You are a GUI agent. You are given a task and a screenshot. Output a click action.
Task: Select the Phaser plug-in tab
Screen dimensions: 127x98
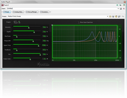(x=7, y=12)
